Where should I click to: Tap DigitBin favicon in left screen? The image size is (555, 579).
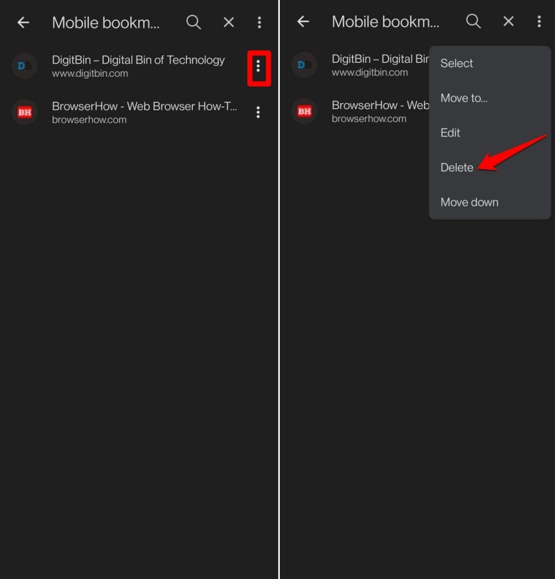tap(25, 66)
